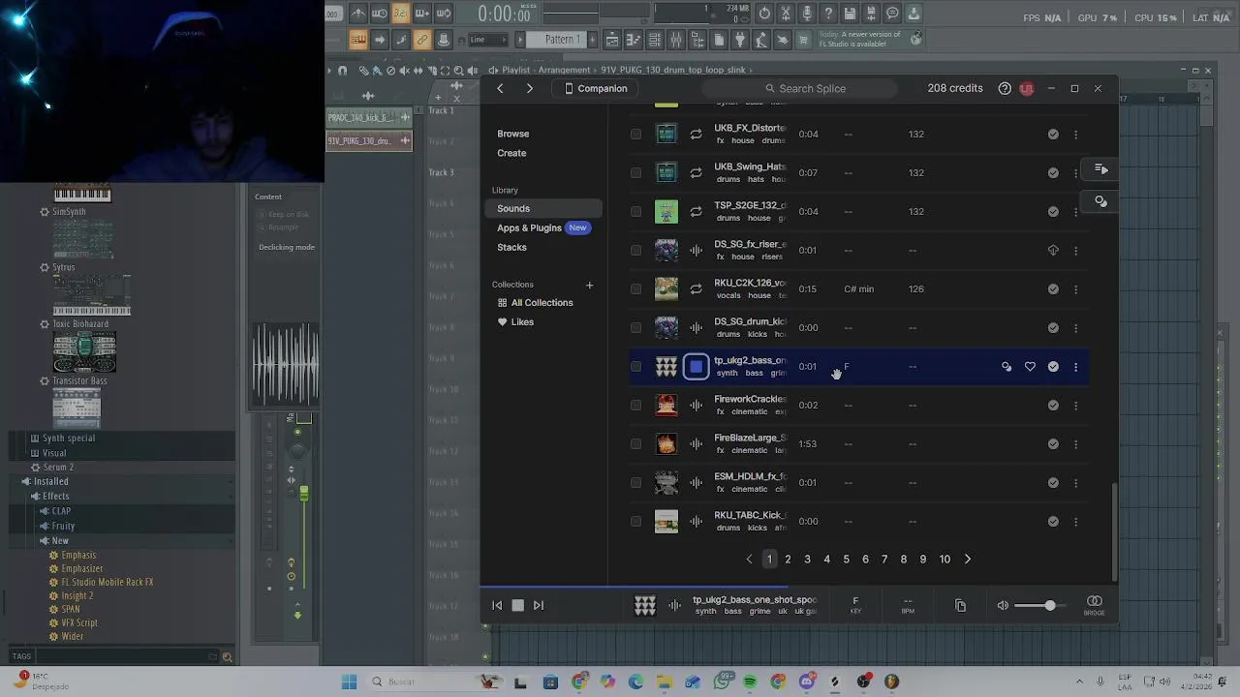Toggle FL Studio link/chain snap button

421,40
